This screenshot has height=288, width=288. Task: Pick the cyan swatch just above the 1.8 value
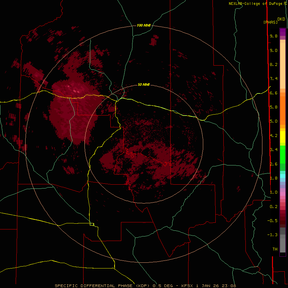coord(283,176)
